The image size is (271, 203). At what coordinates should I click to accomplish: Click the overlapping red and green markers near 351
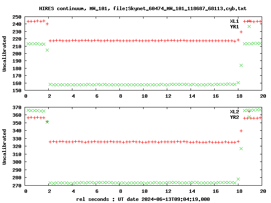tap(47, 122)
